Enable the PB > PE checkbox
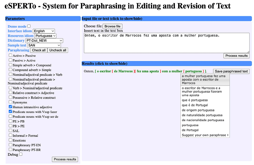 point(10,126)
